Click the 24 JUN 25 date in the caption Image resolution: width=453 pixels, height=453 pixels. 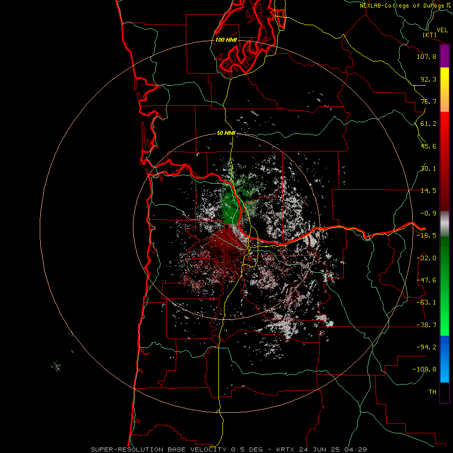[x=319, y=449]
